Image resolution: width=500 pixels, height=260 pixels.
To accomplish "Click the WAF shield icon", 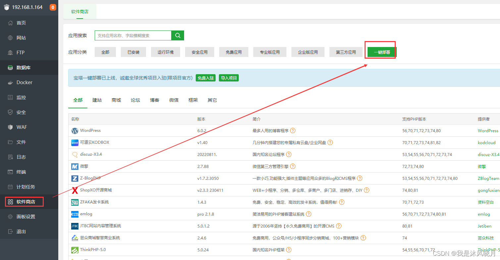I will click(x=10, y=127).
